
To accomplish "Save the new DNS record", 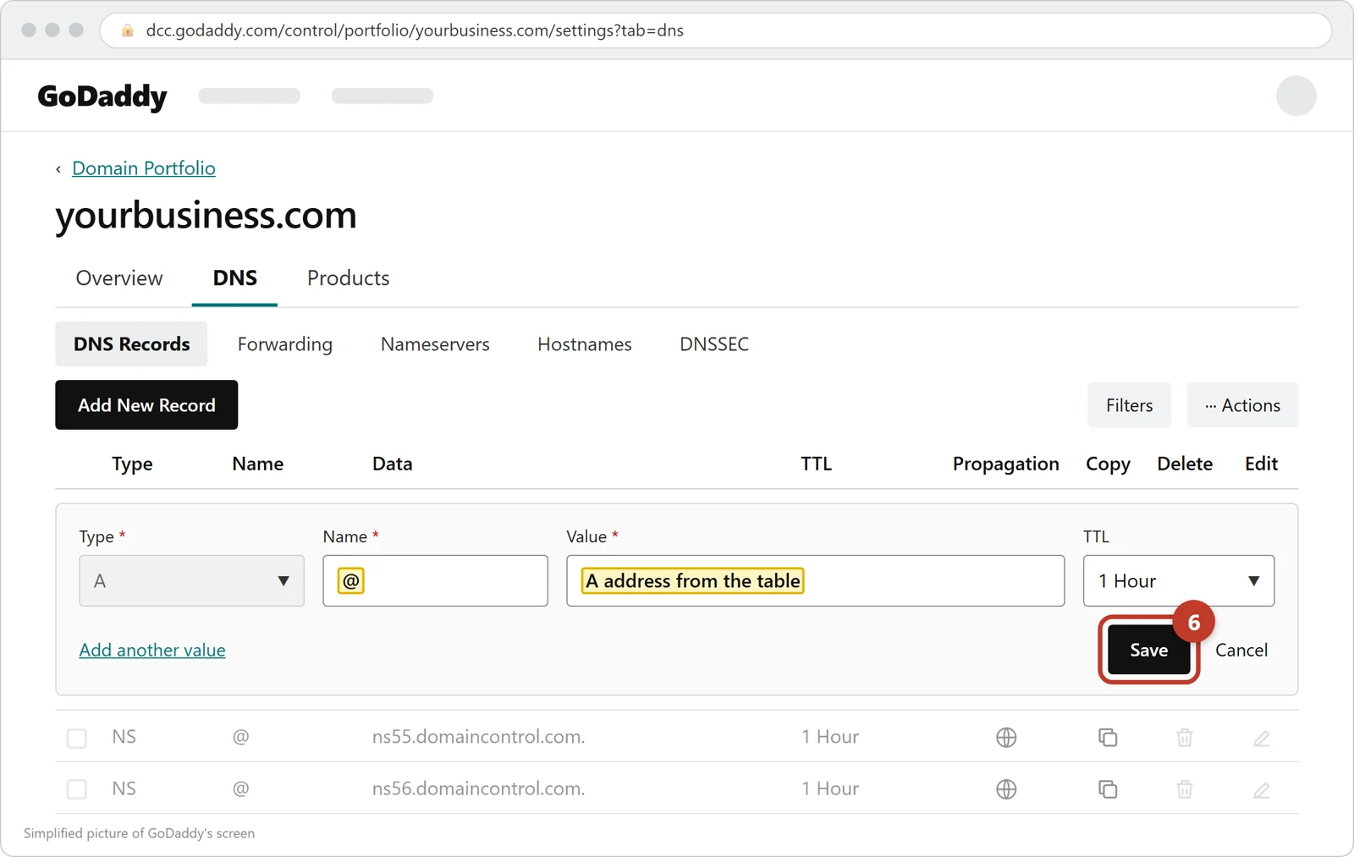I will click(x=1149, y=650).
